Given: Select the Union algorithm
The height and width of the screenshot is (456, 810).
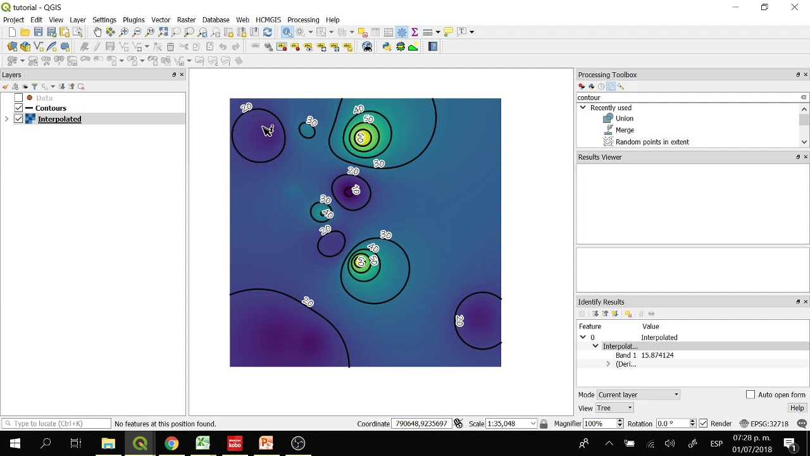Looking at the screenshot, I should click(x=624, y=118).
